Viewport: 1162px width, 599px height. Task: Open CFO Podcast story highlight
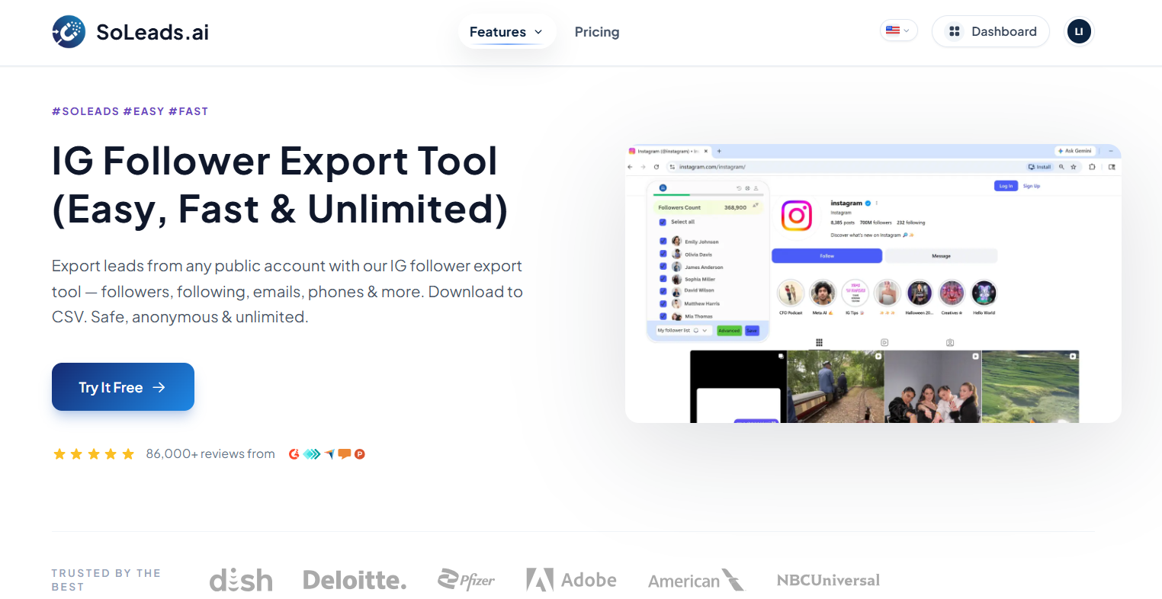click(791, 293)
